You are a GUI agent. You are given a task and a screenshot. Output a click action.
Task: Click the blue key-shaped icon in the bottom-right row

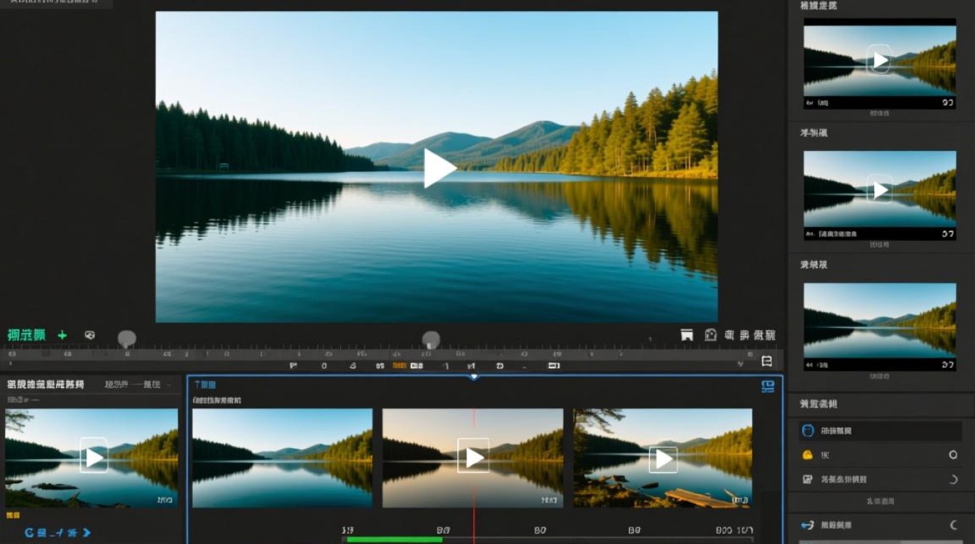coord(807,525)
